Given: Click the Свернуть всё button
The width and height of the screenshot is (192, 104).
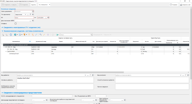Looking at the screenshot, I should click(185, 5).
